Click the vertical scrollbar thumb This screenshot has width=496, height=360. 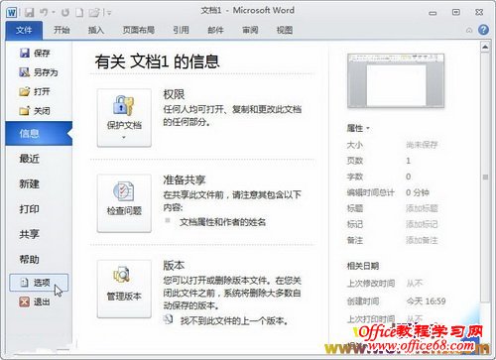point(485,178)
